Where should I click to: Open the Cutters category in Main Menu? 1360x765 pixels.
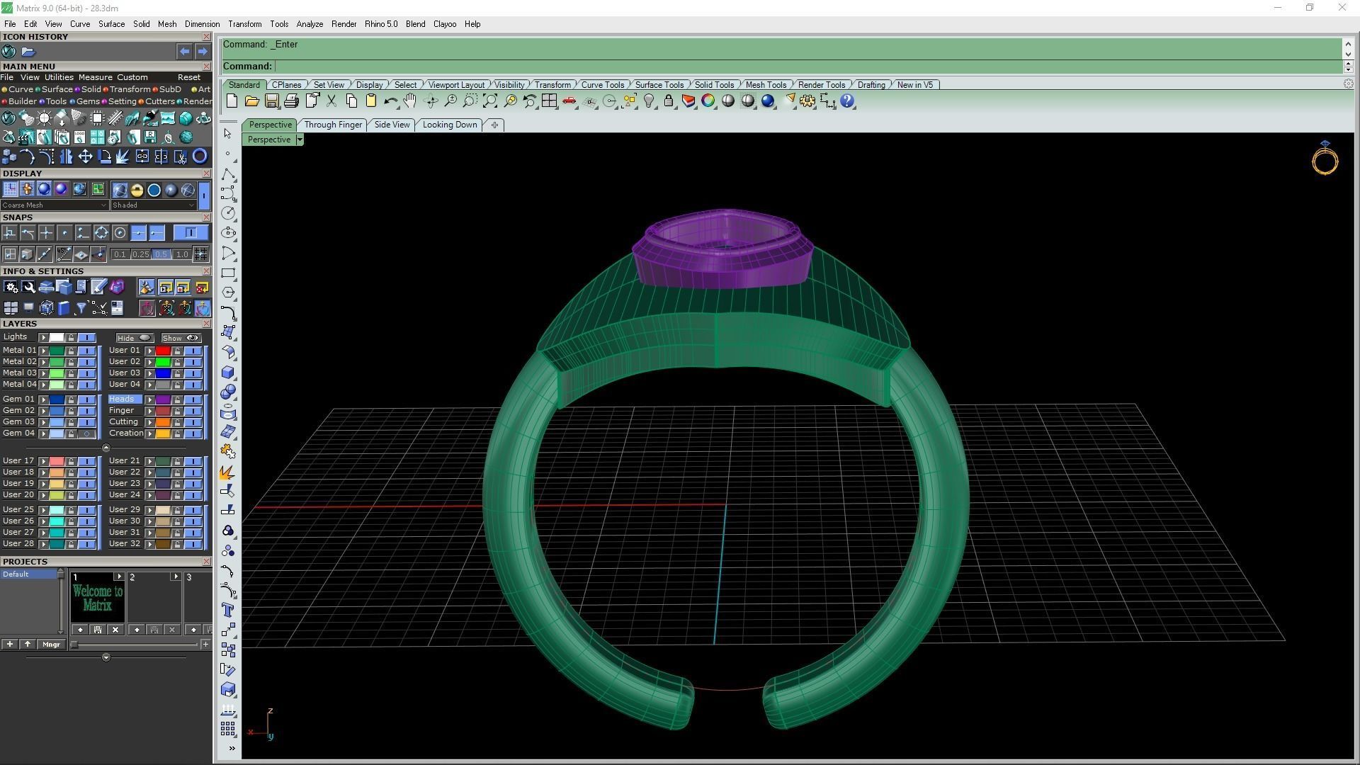pyautogui.click(x=157, y=101)
